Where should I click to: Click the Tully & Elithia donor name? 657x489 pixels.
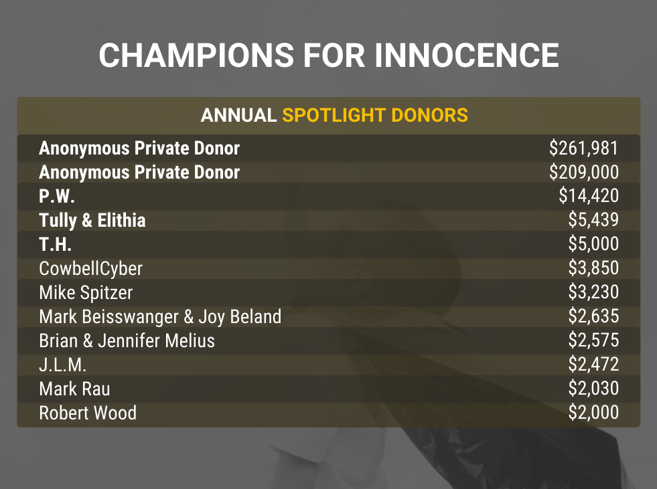click(92, 221)
